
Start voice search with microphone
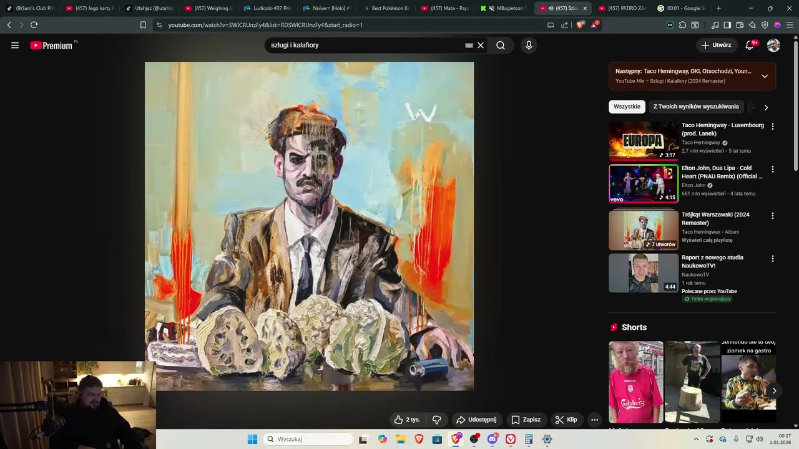tap(529, 45)
